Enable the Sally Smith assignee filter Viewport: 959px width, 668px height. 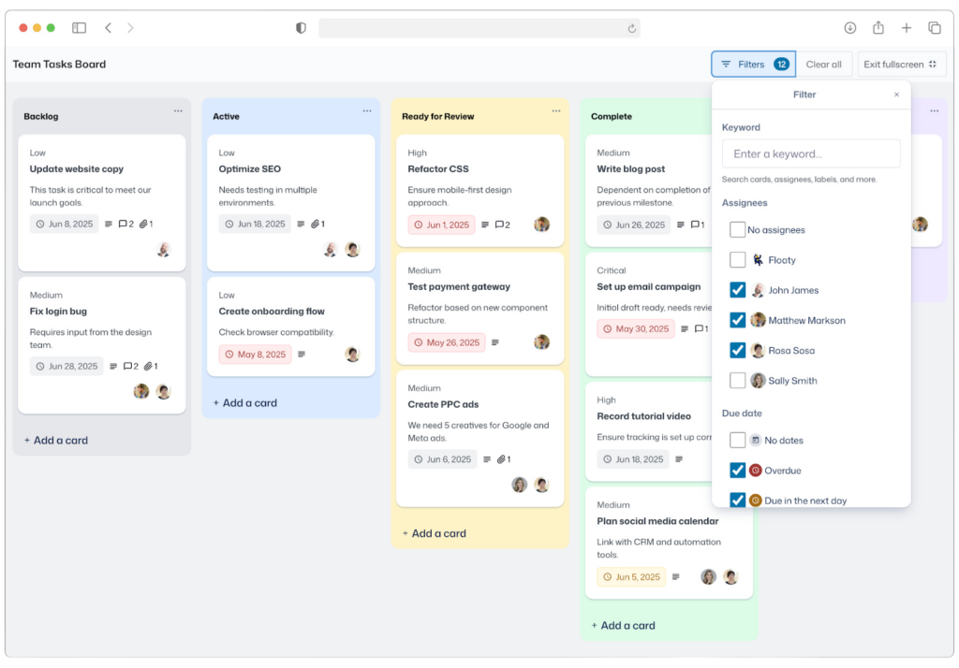(x=738, y=380)
